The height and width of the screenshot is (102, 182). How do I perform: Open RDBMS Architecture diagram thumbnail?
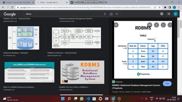pos(76,38)
